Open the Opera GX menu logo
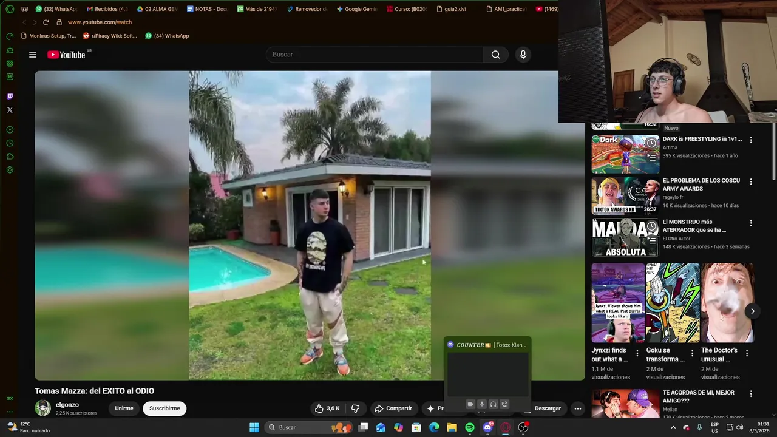 [10, 9]
